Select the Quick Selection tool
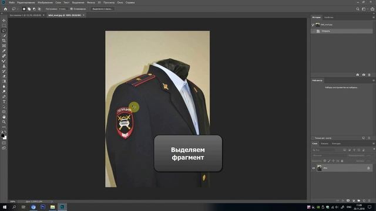Viewport: 376px width, 211px height. tap(4, 36)
